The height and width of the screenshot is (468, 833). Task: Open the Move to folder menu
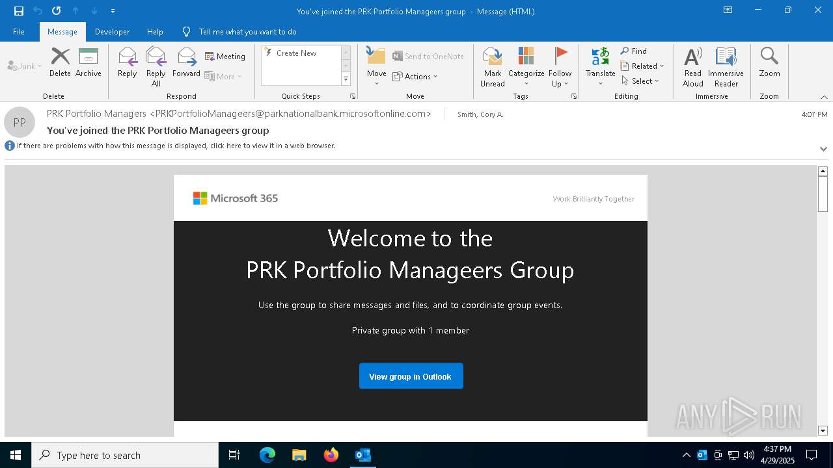(377, 67)
